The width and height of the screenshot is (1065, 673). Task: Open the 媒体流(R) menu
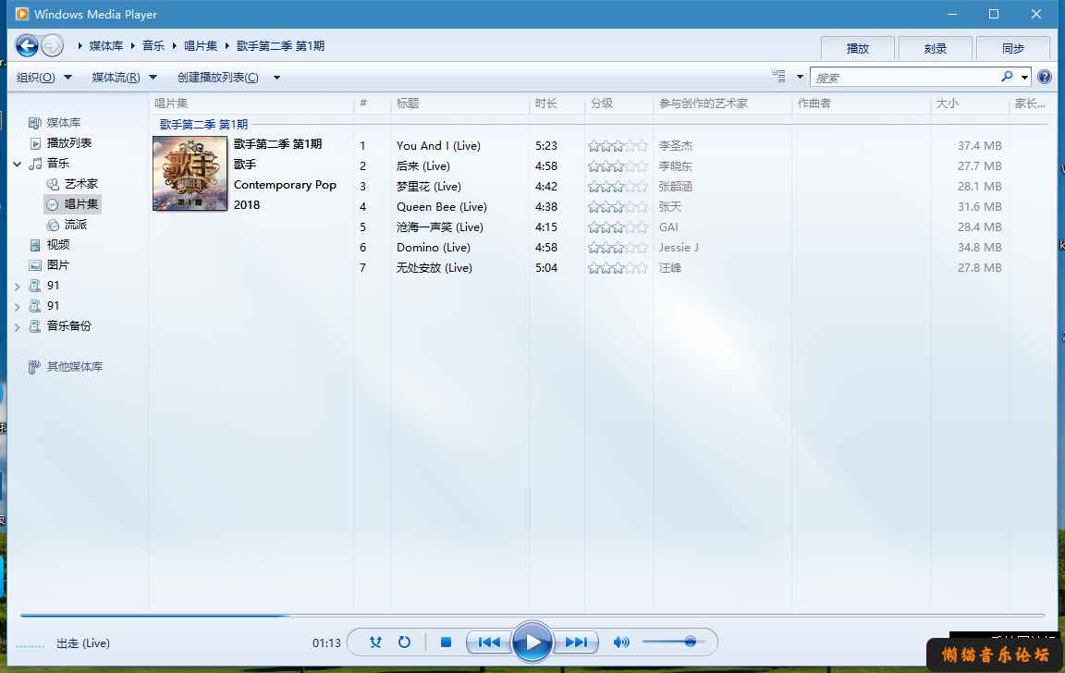point(124,78)
